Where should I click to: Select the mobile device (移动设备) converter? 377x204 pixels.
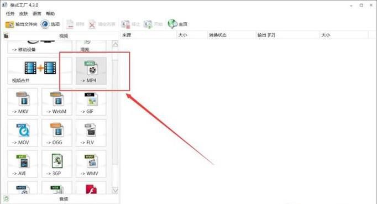[40, 46]
